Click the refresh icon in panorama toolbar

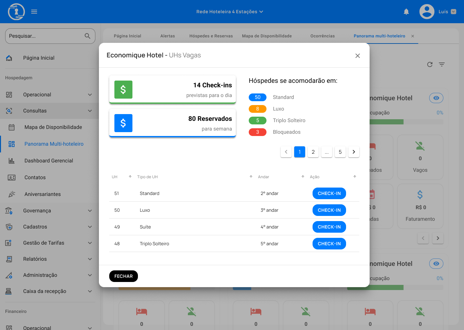click(x=430, y=64)
